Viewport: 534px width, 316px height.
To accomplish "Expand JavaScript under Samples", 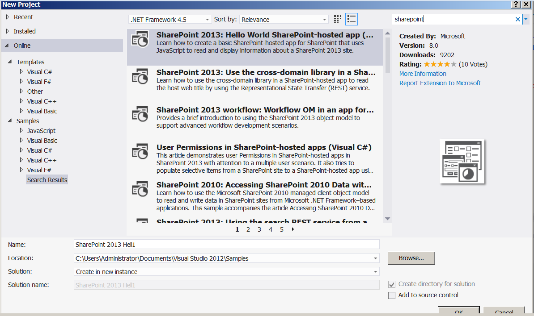I will 21,130.
